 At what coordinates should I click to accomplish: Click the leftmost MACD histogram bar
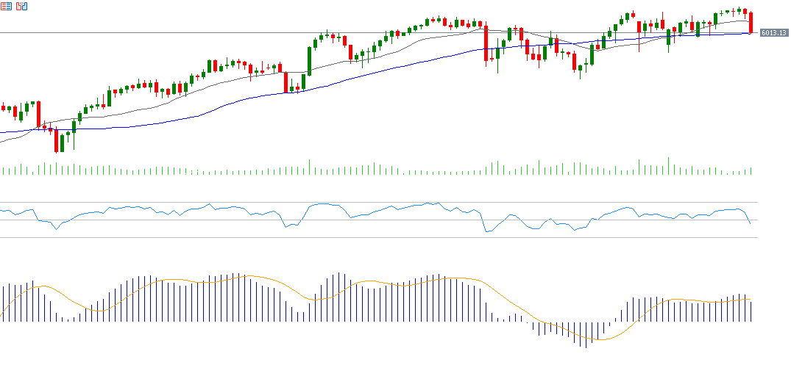tap(3, 303)
